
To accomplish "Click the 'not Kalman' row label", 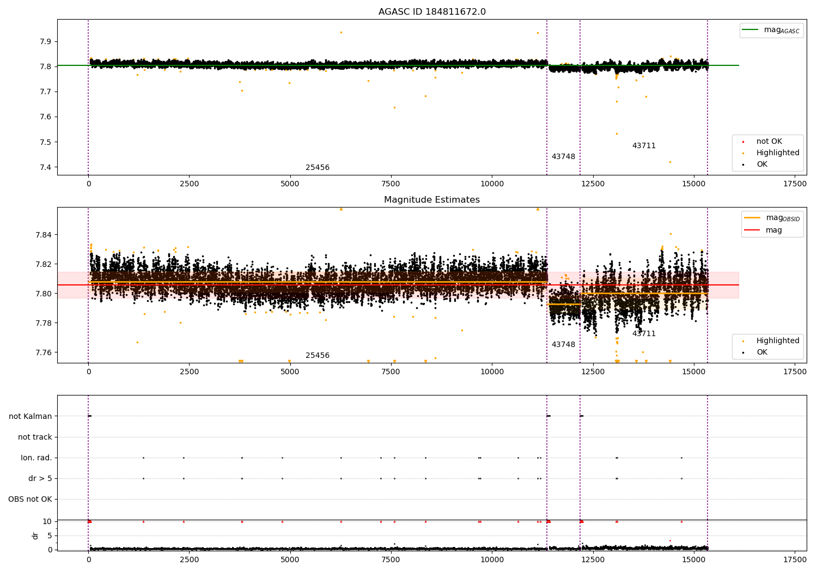I will [31, 417].
